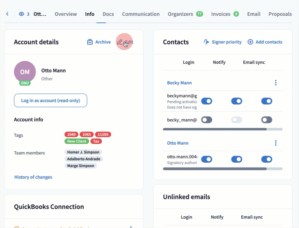
Task: Open History of changes link
Action: [x=33, y=177]
